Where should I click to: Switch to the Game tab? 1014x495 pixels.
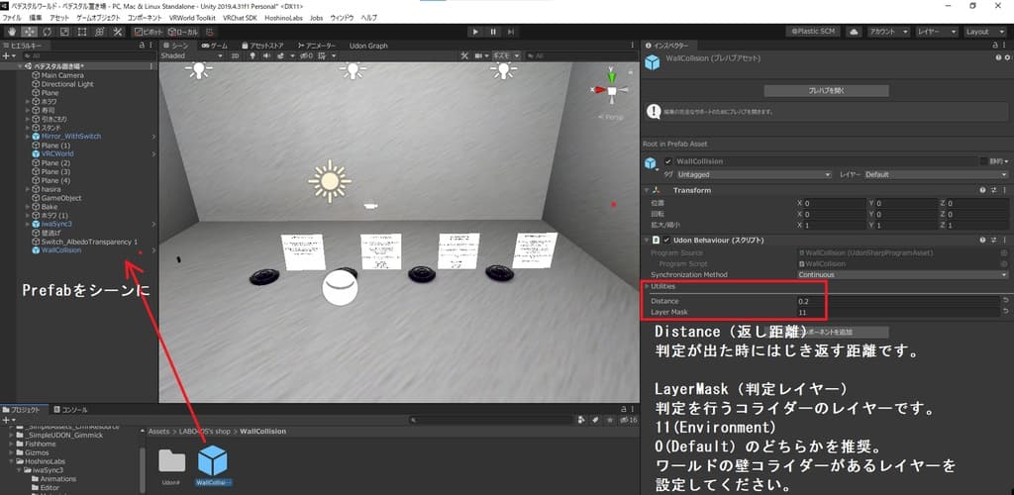pyautogui.click(x=214, y=46)
